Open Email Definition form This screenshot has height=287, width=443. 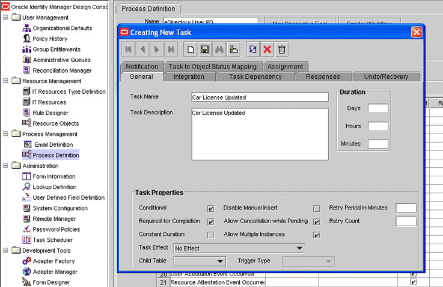coord(53,144)
